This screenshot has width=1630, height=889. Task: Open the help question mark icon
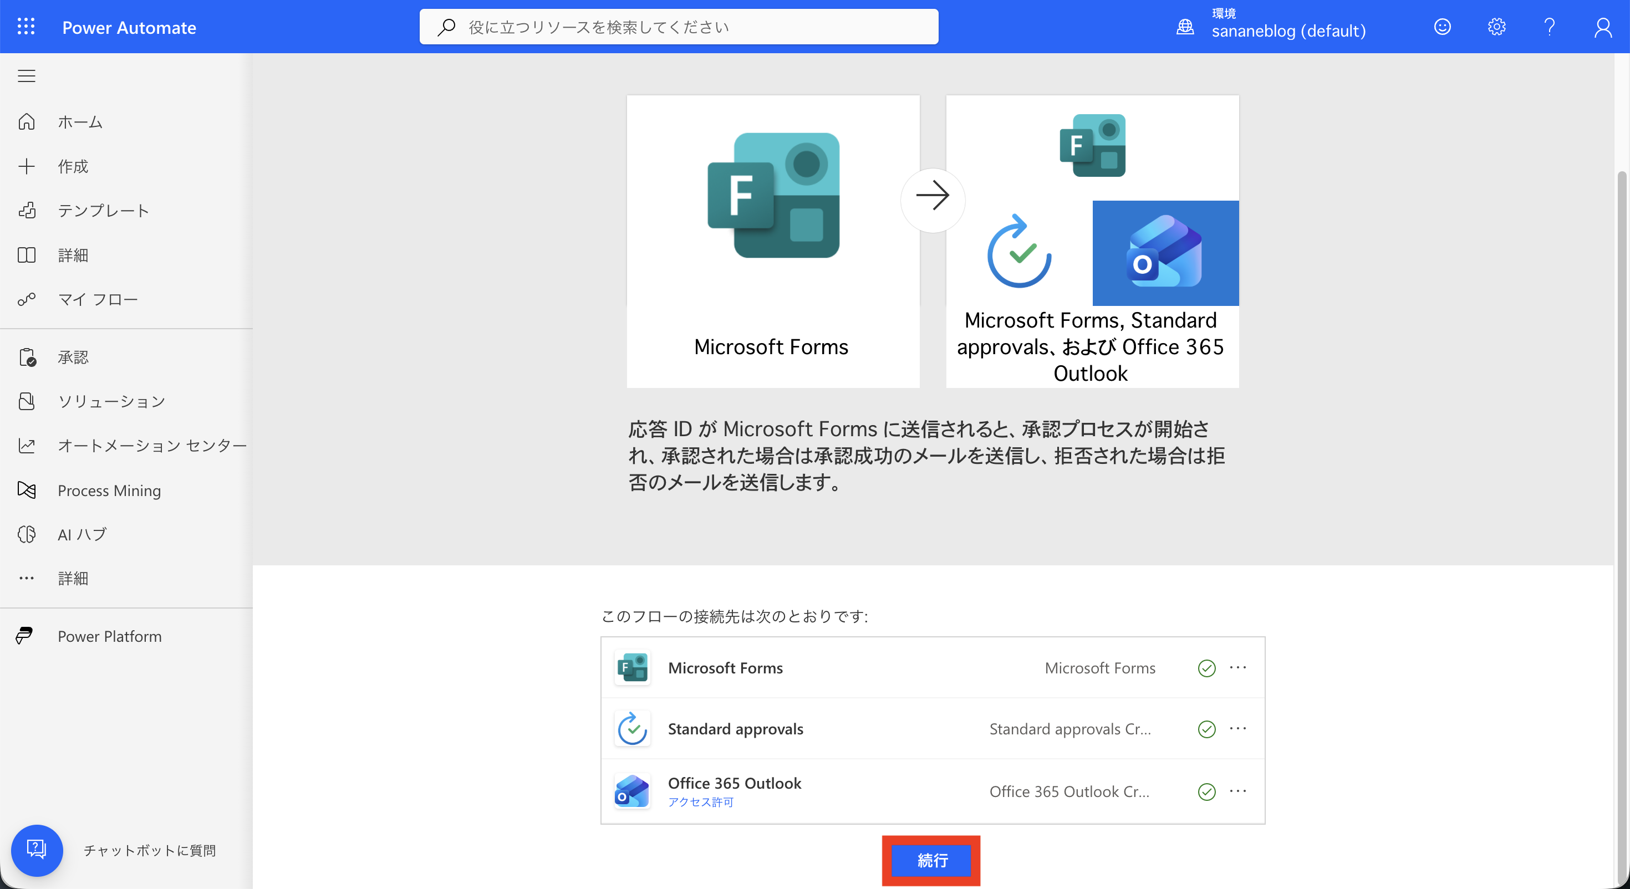(1549, 27)
